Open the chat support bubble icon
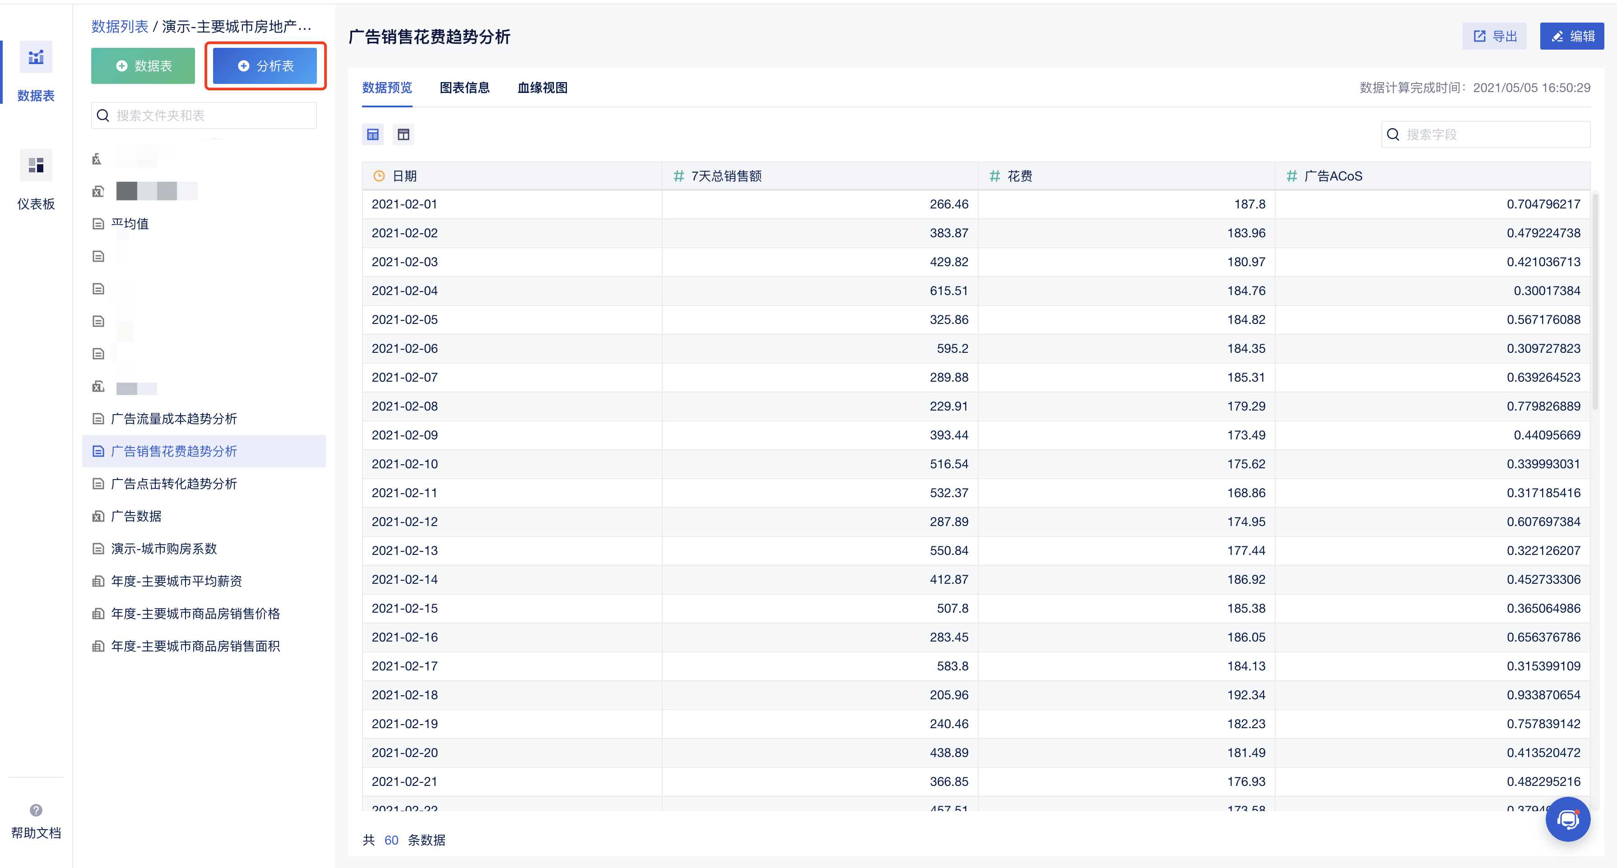This screenshot has height=868, width=1617. coord(1567,819)
